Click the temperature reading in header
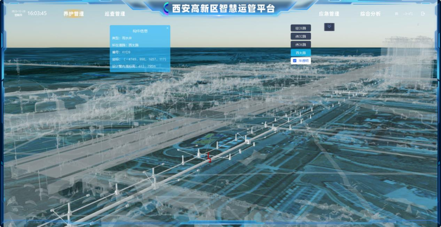 tap(408, 14)
